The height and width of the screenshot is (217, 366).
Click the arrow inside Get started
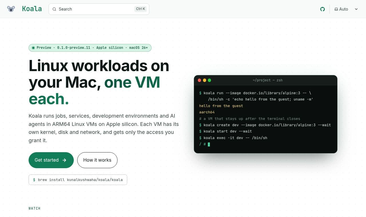pyautogui.click(x=64, y=160)
